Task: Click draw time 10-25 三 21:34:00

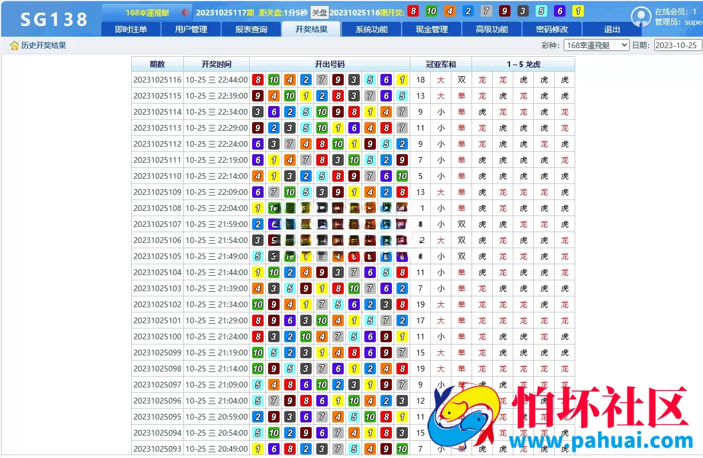Action: pos(217,305)
